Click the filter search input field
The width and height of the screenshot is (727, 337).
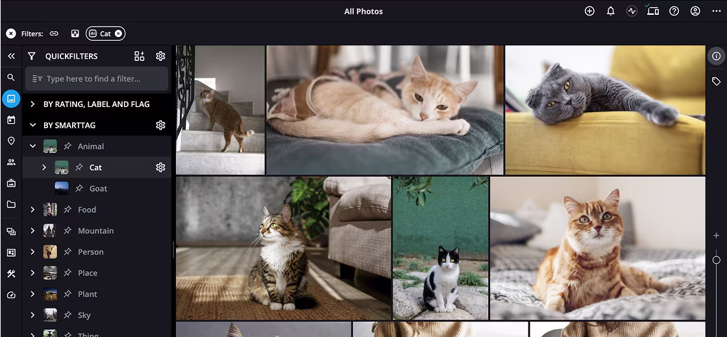click(104, 79)
